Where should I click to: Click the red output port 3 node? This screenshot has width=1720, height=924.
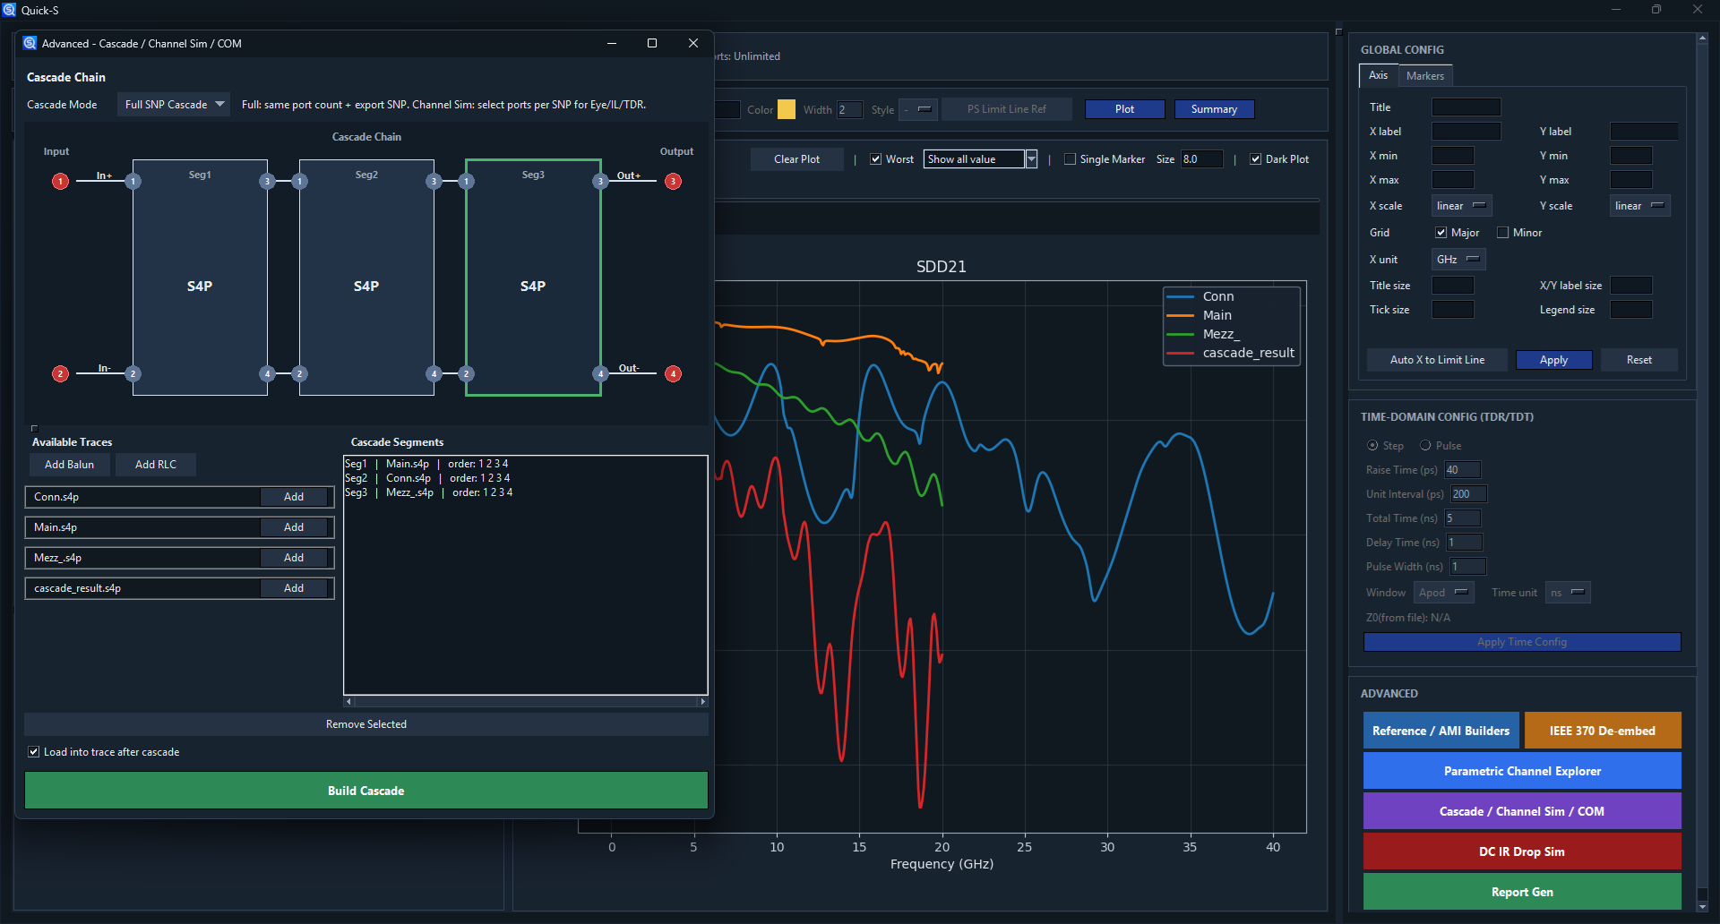(673, 182)
